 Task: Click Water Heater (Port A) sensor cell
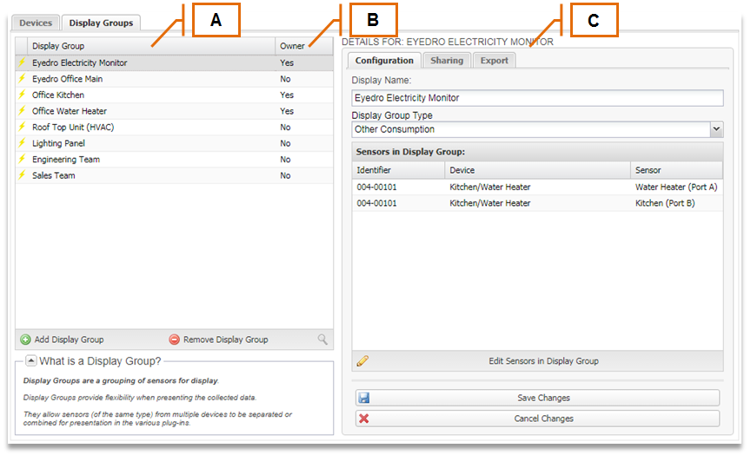(x=676, y=187)
